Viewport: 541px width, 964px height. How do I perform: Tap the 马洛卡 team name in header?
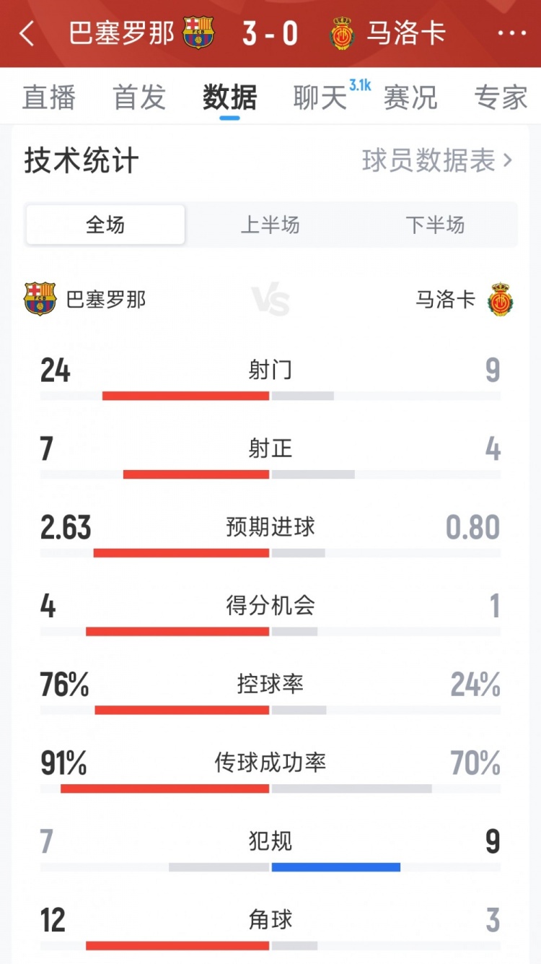click(406, 33)
